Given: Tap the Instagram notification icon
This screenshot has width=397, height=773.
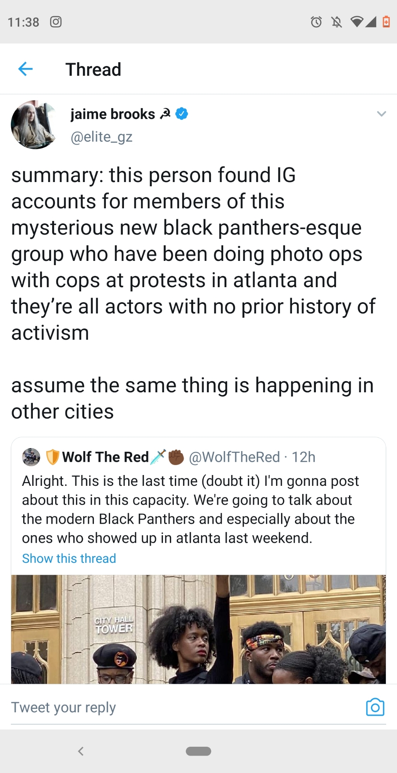Looking at the screenshot, I should click(56, 22).
